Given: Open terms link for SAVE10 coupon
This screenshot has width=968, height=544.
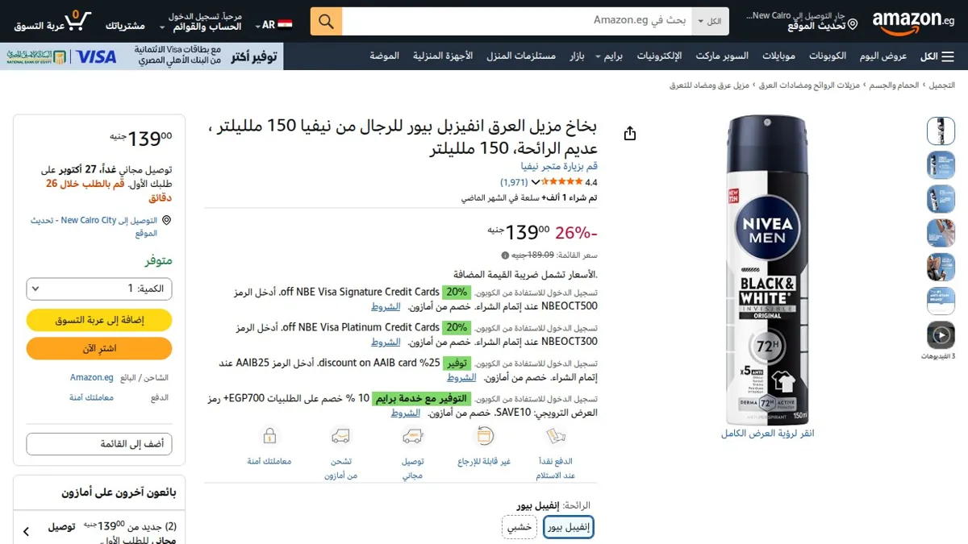Looking at the screenshot, I should coord(406,413).
